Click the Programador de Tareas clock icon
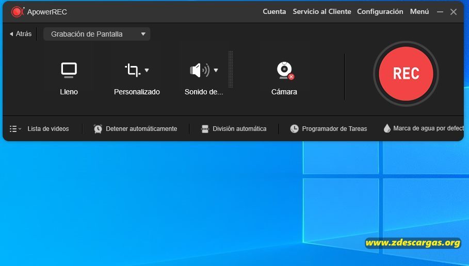The height and width of the screenshot is (266, 469). point(294,129)
